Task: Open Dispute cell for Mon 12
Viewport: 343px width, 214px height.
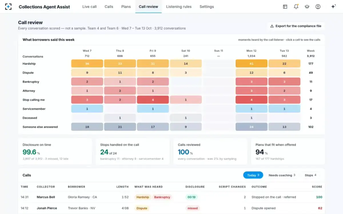Action: pyautogui.click(x=252, y=73)
